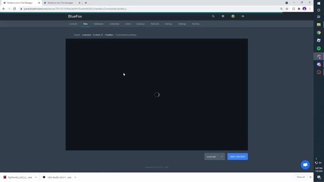Open the Activity tab
The image size is (324, 182).
[x=196, y=24]
